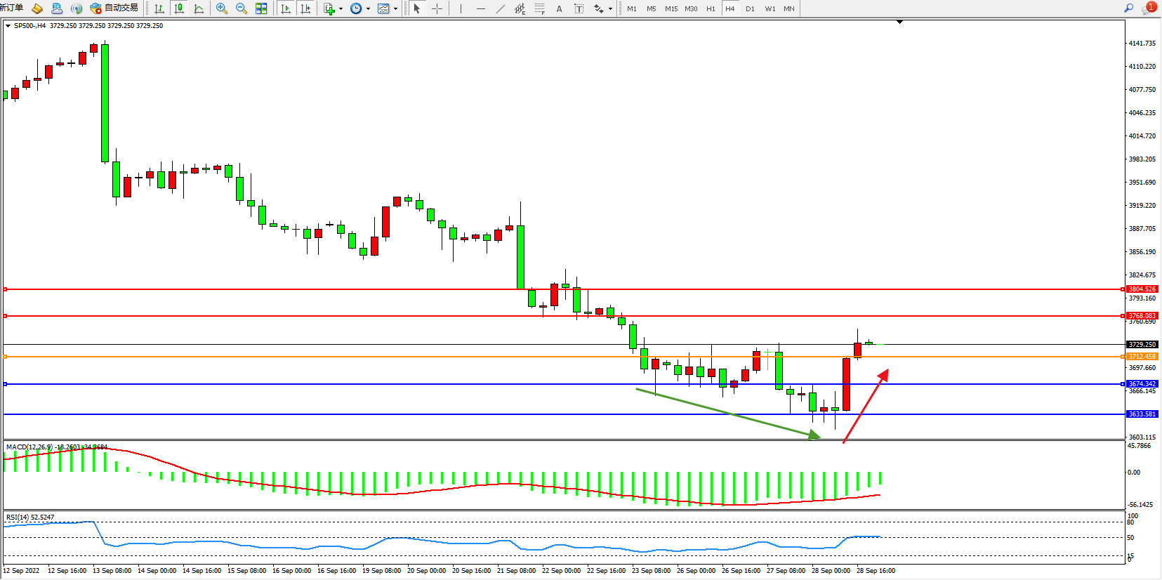Open the search magnifier in toolbar
1162x580 pixels.
click(x=1128, y=8)
